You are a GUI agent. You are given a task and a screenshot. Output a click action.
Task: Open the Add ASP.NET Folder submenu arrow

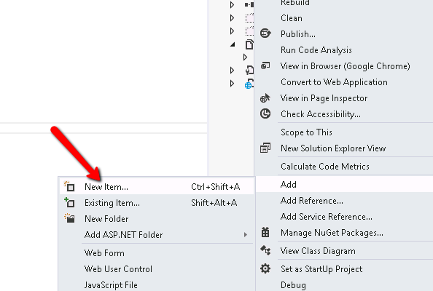click(245, 235)
